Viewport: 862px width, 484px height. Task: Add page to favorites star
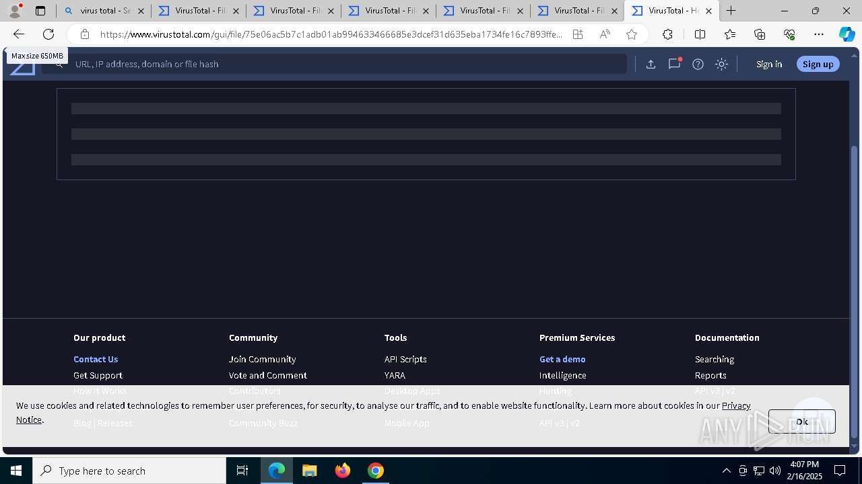click(632, 34)
